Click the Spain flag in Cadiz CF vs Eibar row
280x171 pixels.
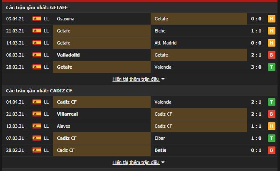[37, 138]
